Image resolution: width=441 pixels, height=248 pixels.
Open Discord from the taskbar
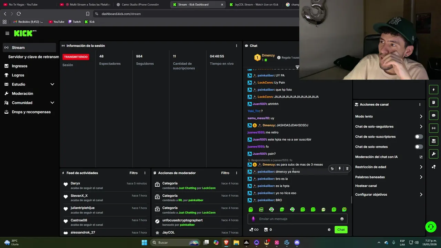pyautogui.click(x=297, y=242)
